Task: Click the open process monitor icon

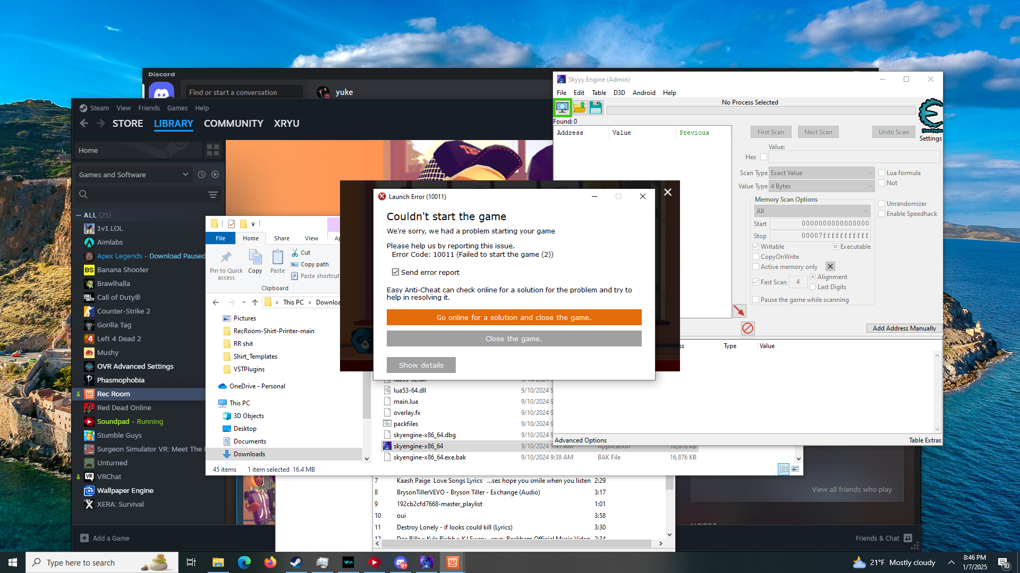Action: [562, 108]
